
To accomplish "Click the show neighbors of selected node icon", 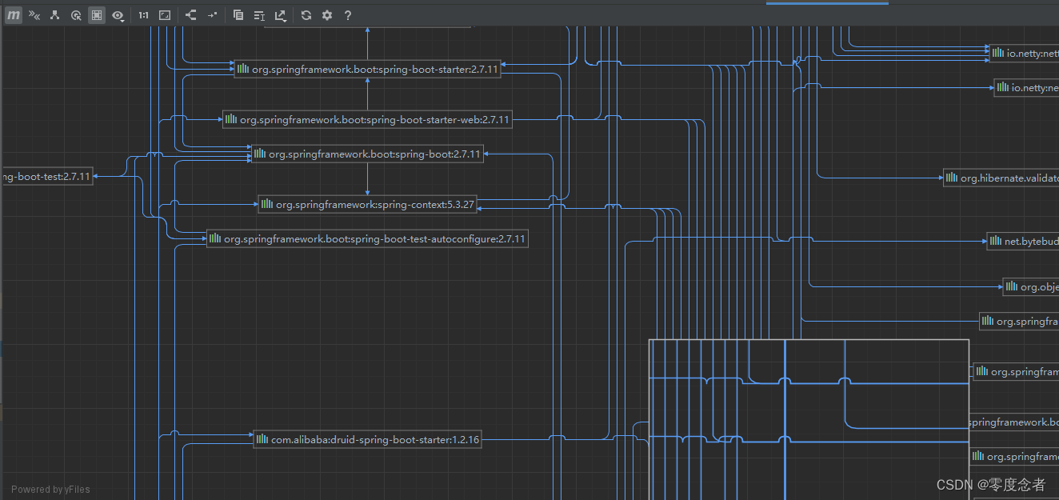I will 76,15.
